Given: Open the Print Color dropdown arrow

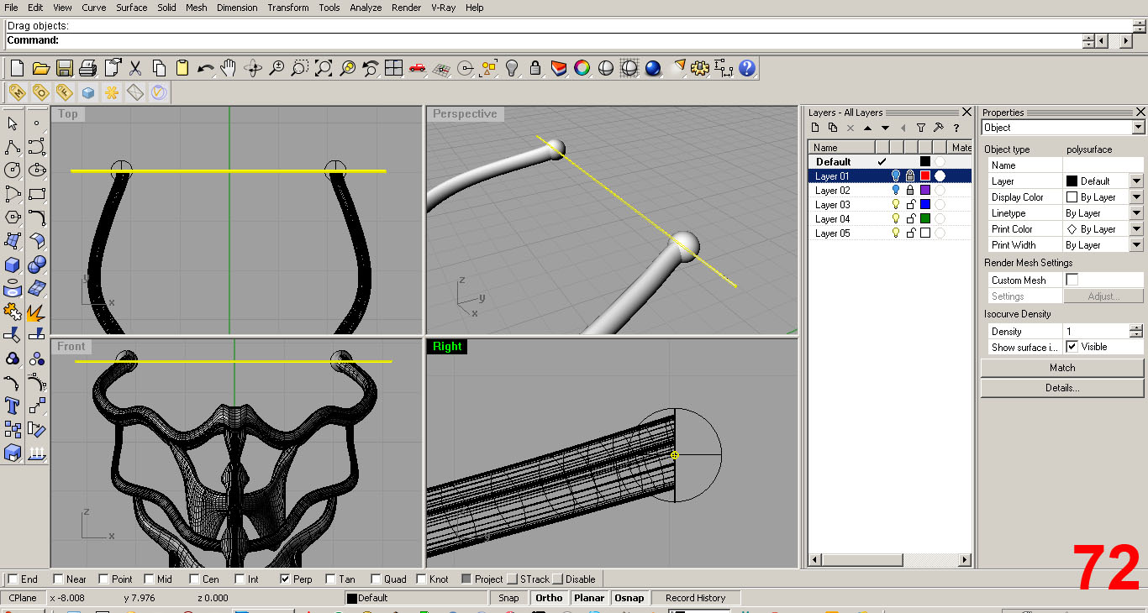Looking at the screenshot, I should tap(1136, 228).
